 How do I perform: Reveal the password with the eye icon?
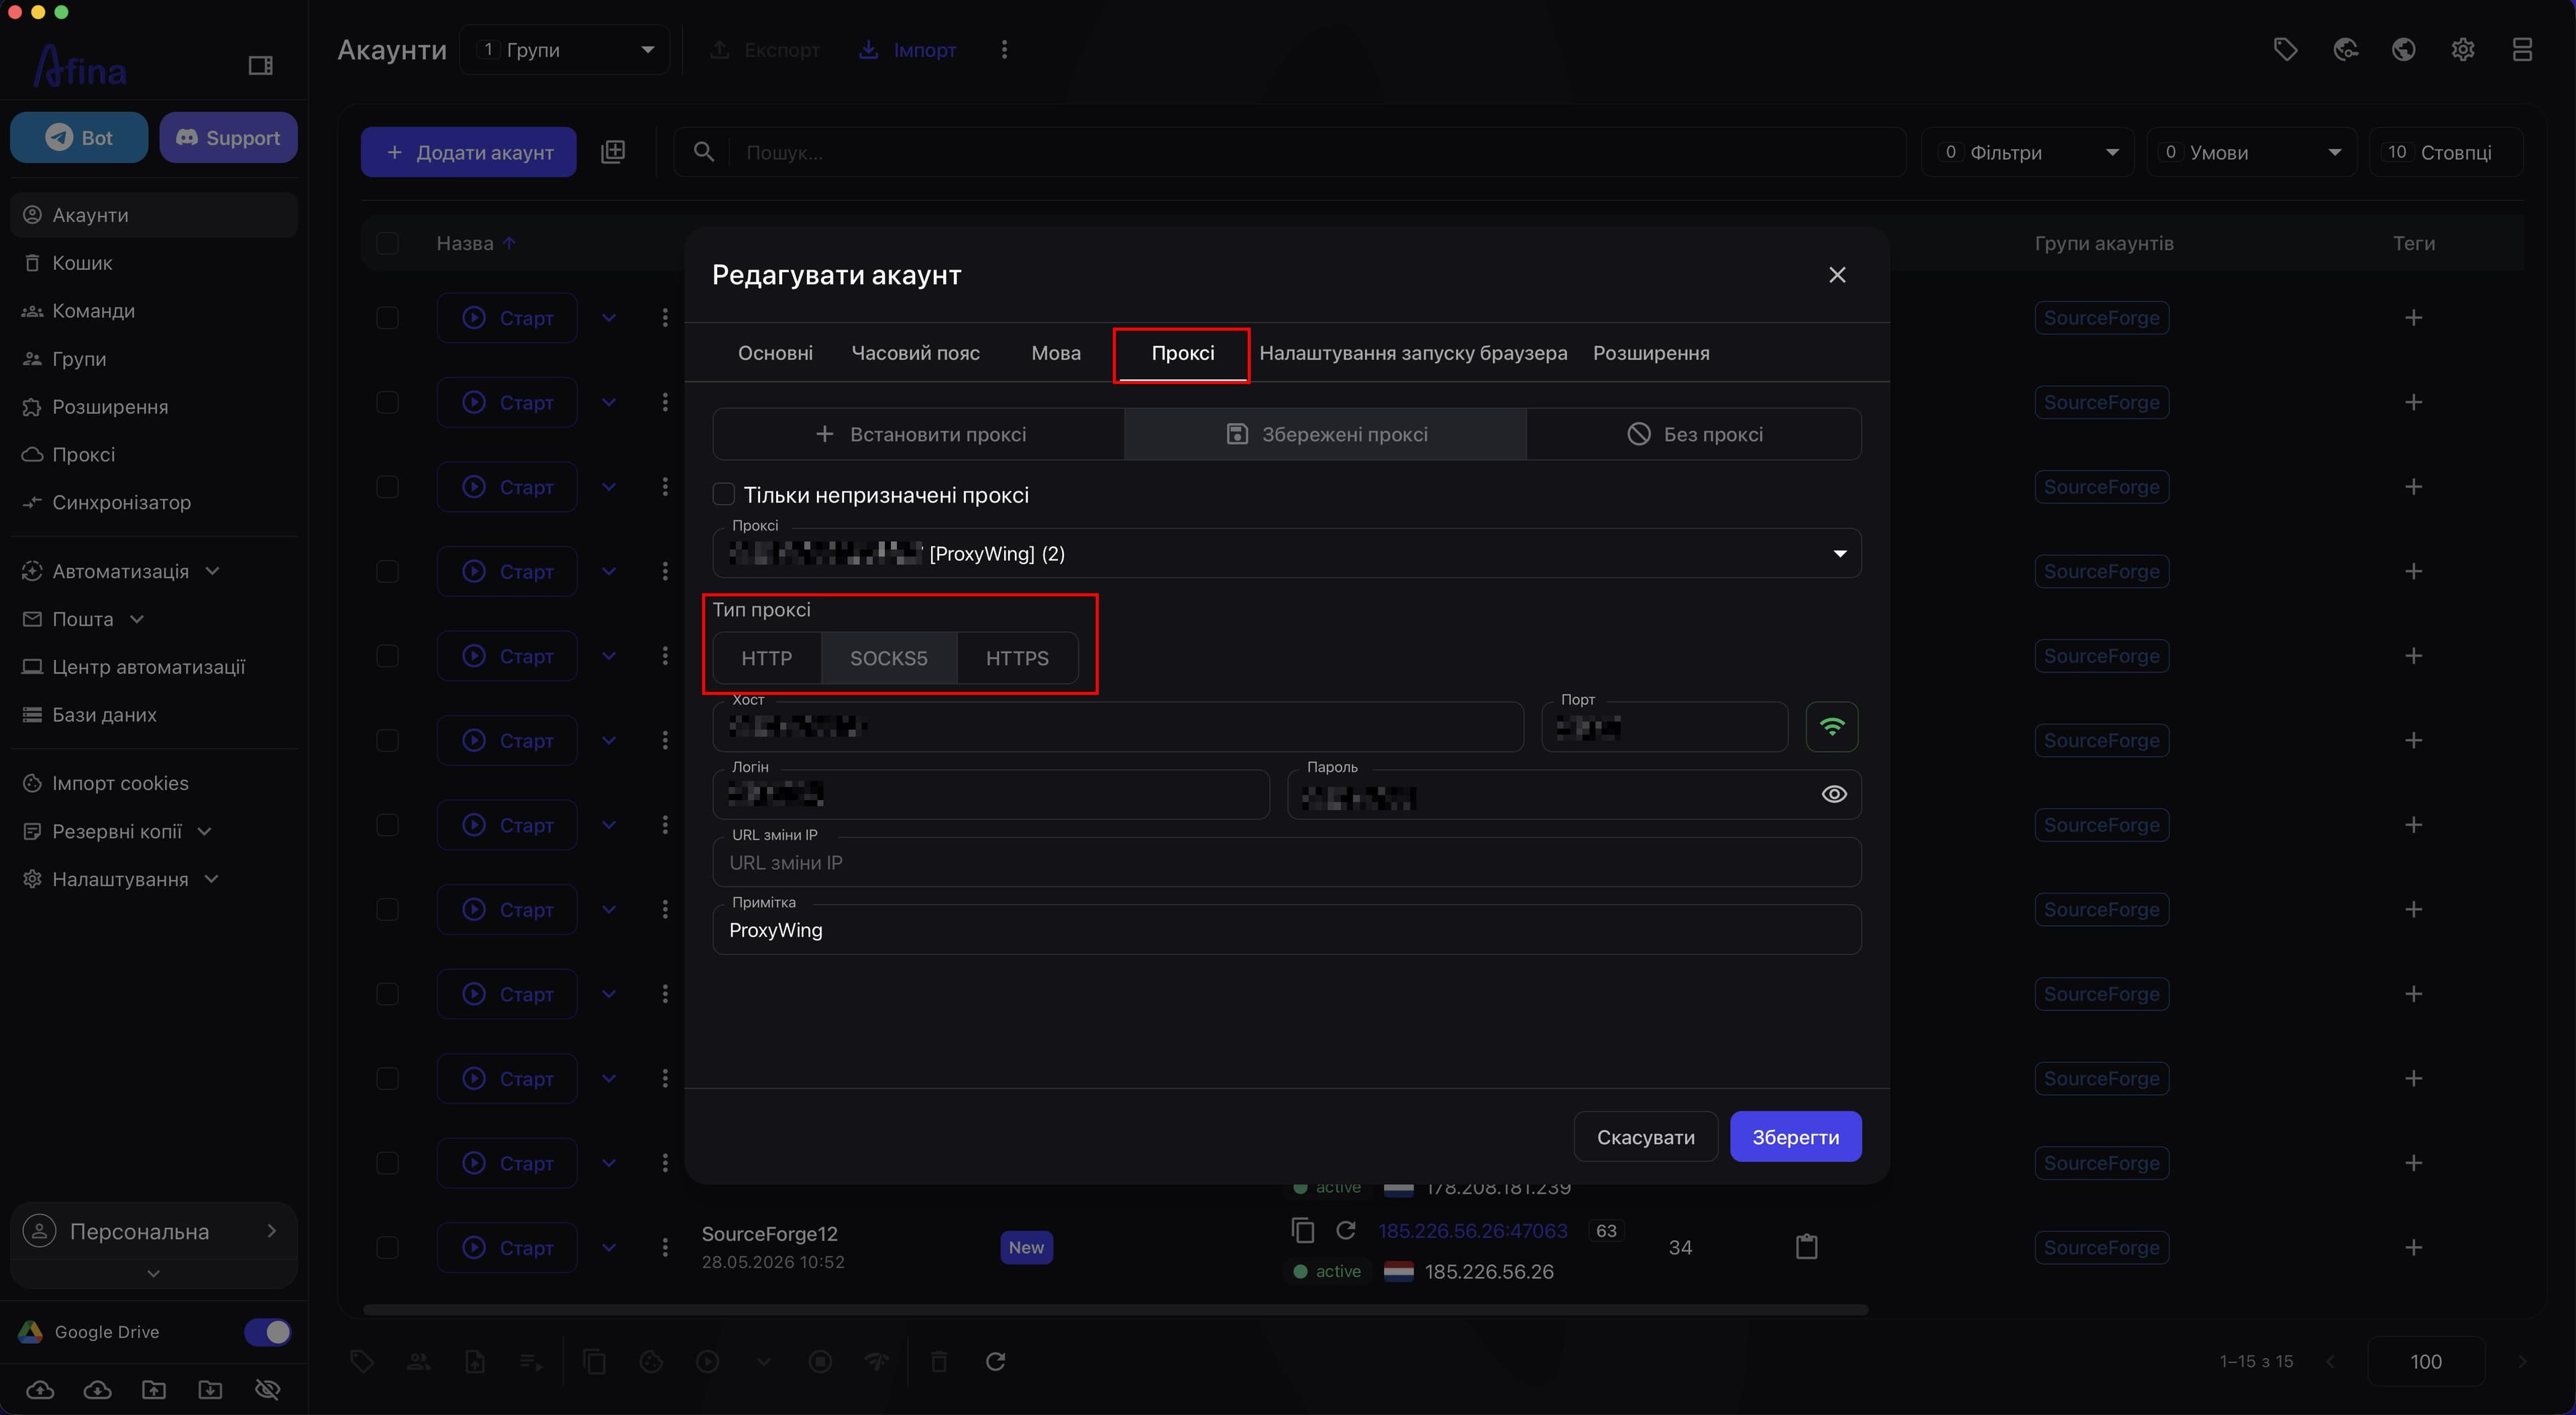[x=1833, y=794]
